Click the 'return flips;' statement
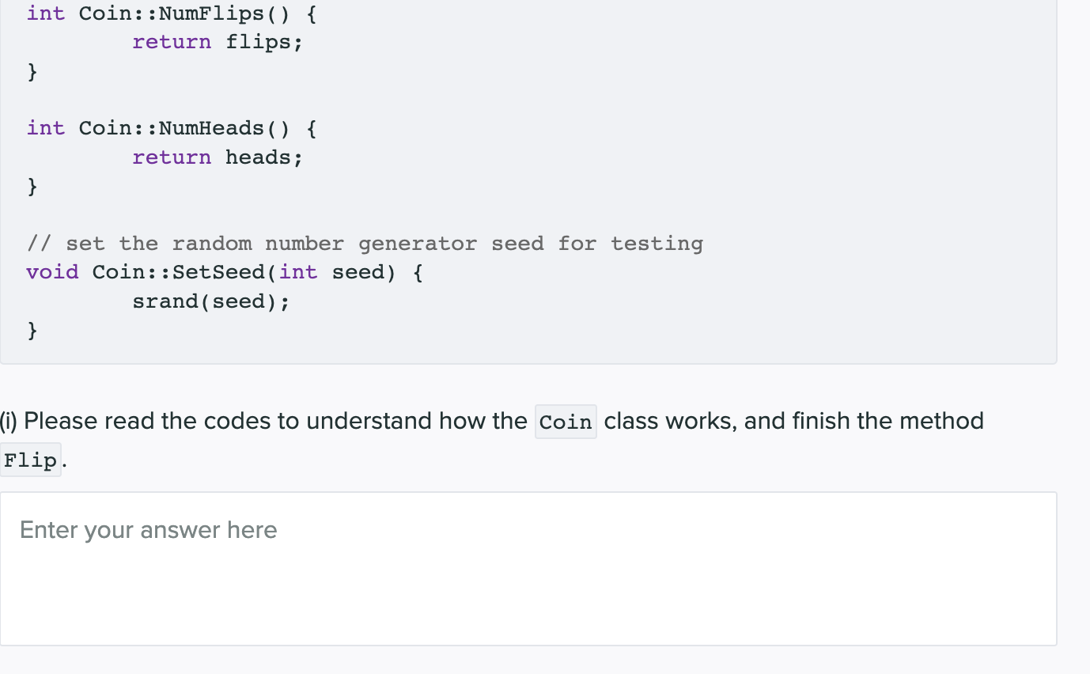 coord(217,41)
